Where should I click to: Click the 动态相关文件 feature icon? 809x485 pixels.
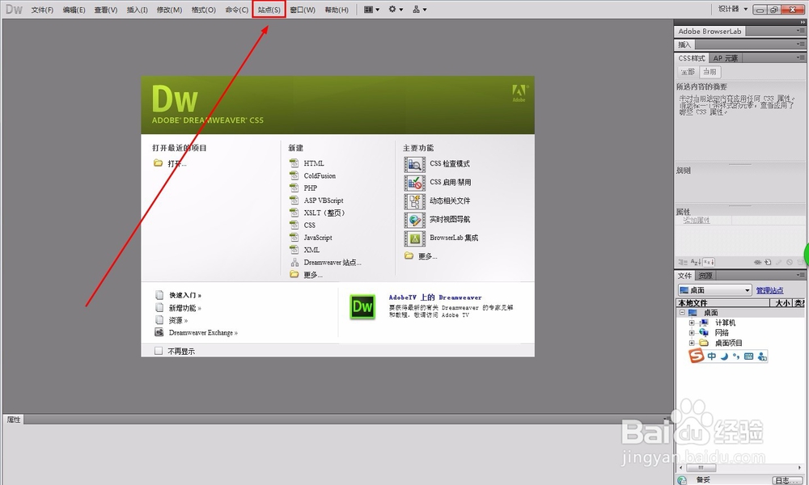pyautogui.click(x=414, y=201)
